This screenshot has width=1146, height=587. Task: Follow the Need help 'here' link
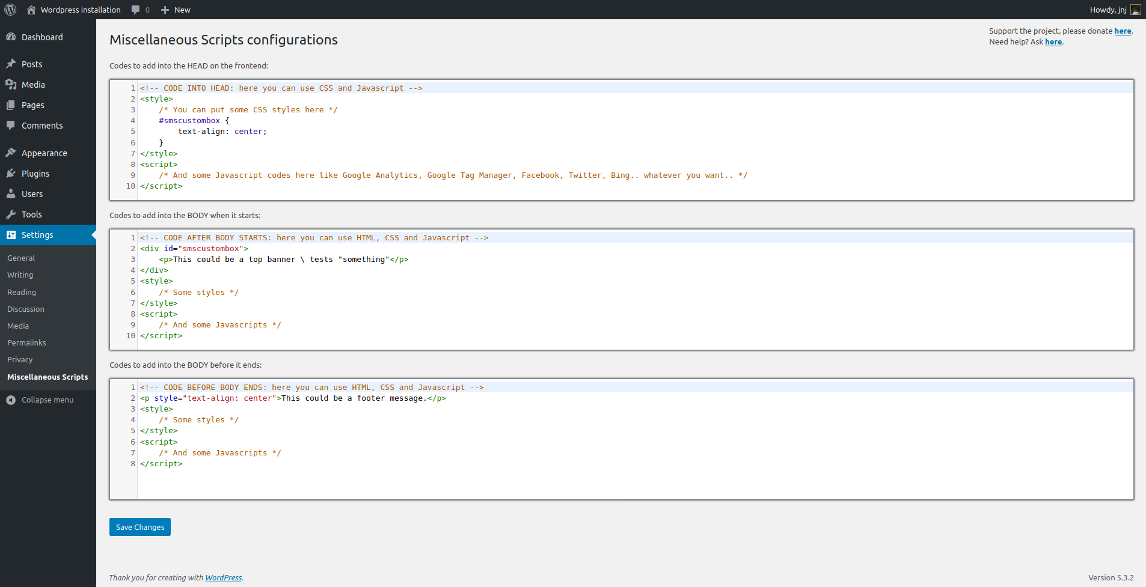[1053, 41]
